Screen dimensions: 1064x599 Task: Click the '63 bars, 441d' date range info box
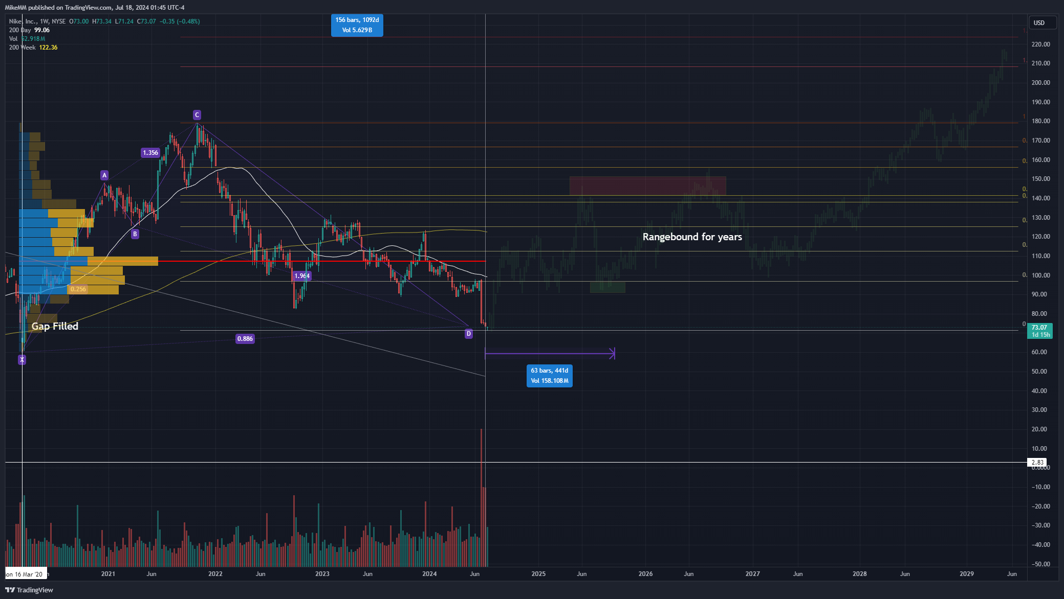pyautogui.click(x=550, y=376)
